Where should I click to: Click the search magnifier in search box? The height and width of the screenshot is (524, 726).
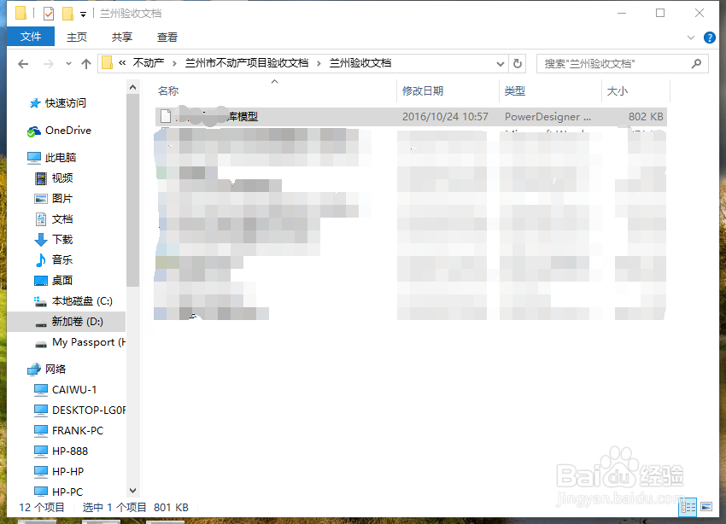click(x=697, y=63)
